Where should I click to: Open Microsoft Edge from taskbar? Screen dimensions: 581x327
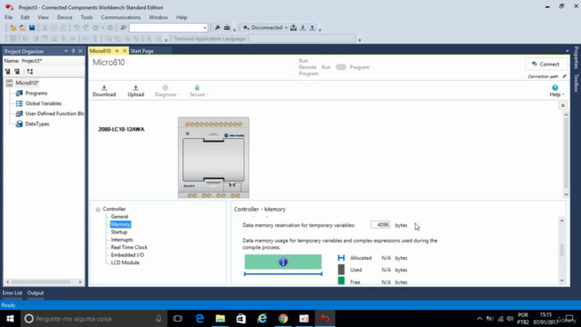coord(200,319)
